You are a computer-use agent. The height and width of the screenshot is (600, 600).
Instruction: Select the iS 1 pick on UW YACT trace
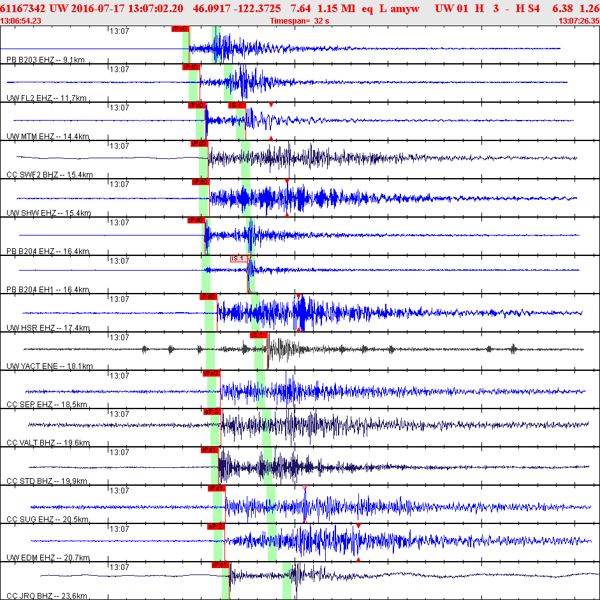click(x=258, y=335)
